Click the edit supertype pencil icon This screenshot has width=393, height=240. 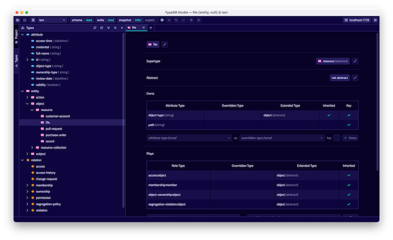click(355, 61)
